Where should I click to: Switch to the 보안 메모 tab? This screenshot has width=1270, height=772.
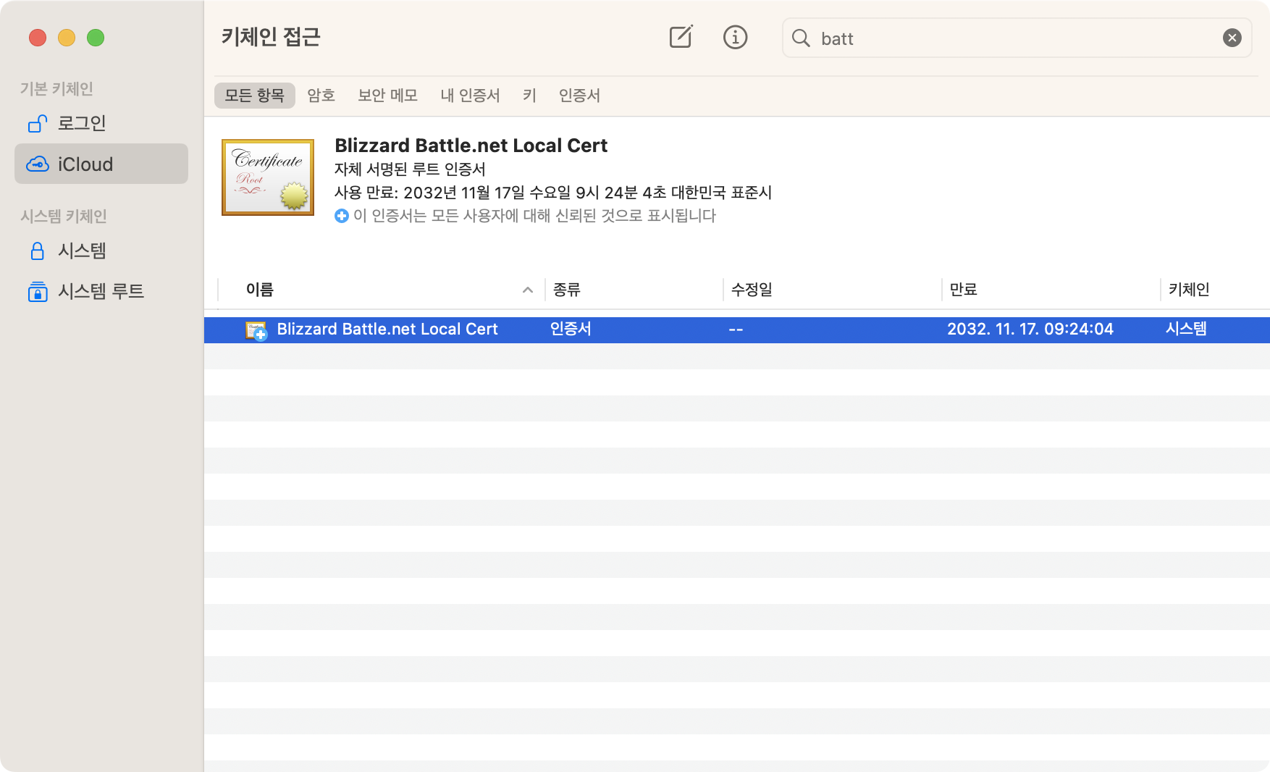[x=387, y=96]
